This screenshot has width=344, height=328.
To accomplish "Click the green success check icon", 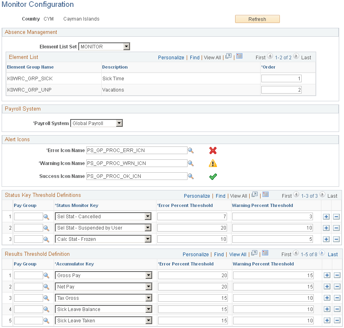I will click(x=213, y=176).
